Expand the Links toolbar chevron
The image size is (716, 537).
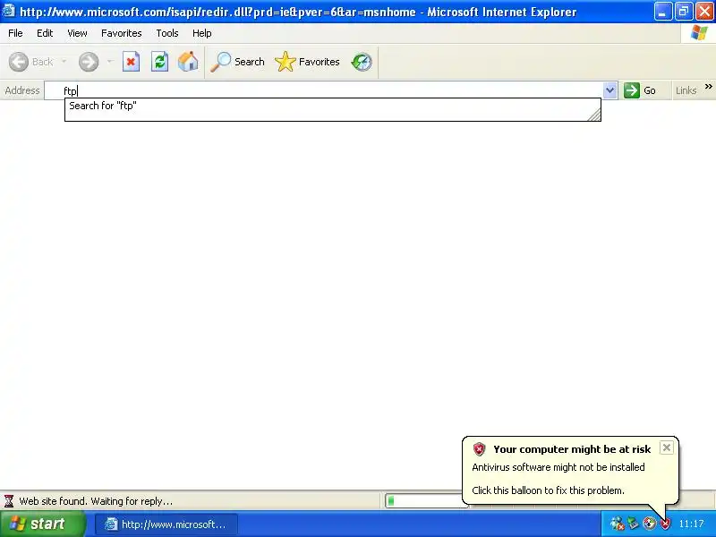708,86
